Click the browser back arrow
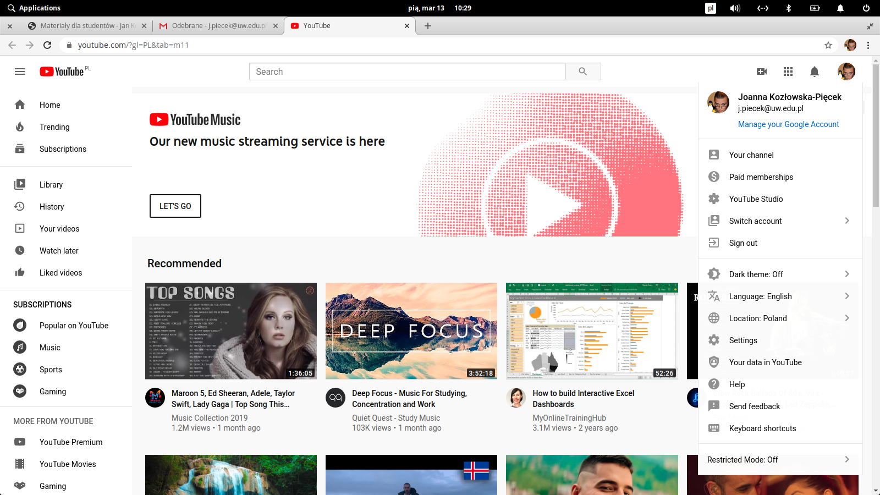880x495 pixels. pyautogui.click(x=12, y=45)
